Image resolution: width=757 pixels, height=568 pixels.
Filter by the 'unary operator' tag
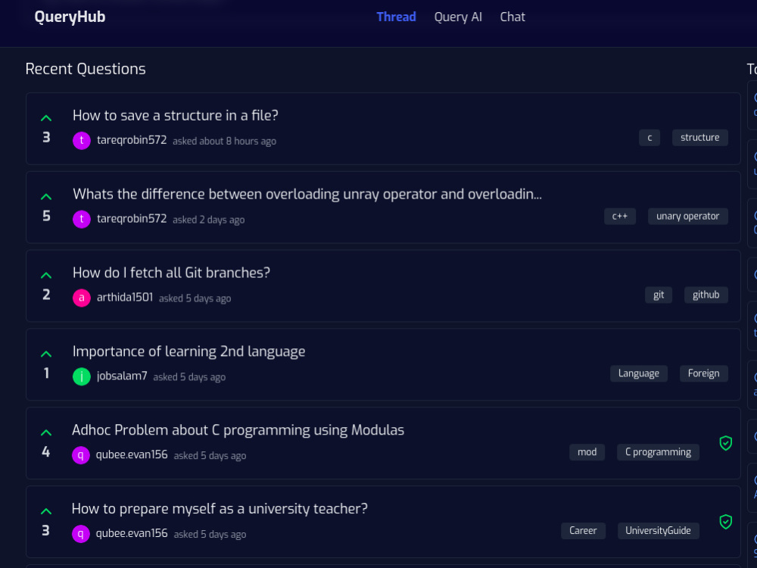[x=687, y=217]
